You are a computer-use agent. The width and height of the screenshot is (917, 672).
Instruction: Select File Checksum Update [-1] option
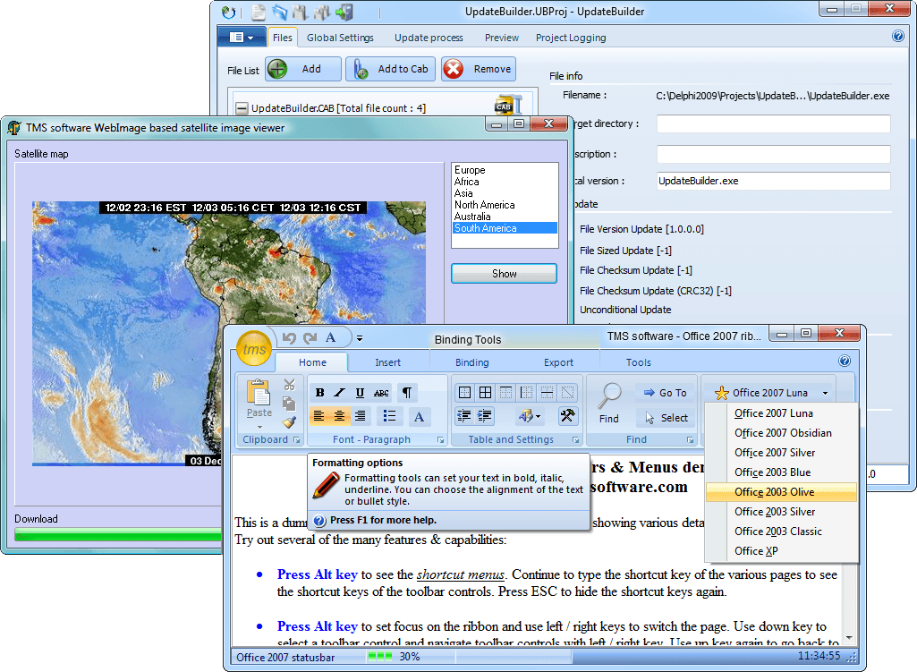(x=636, y=270)
